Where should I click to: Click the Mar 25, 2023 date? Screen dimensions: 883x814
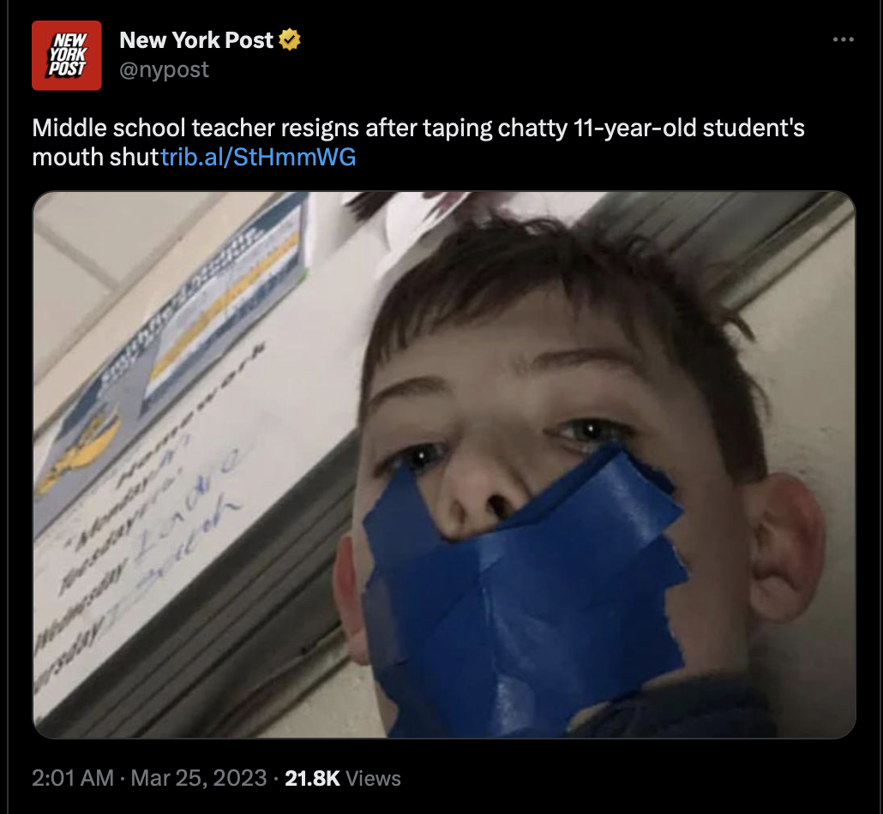(199, 778)
